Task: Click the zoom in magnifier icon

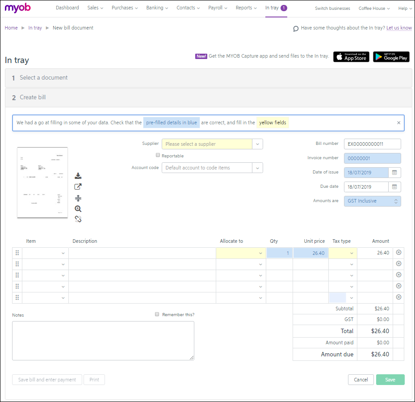Action: tap(78, 209)
